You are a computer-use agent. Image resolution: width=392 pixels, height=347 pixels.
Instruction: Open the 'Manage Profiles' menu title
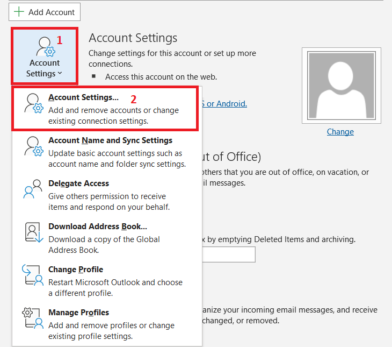pos(78,313)
